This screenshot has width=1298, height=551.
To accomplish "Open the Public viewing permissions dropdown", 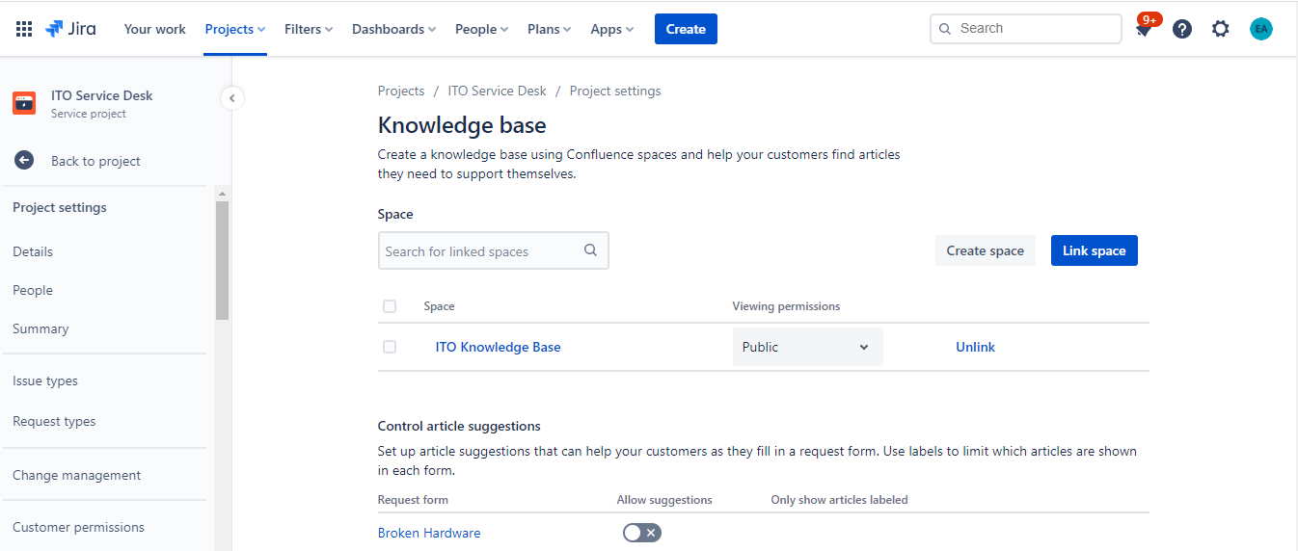I will pyautogui.click(x=808, y=347).
